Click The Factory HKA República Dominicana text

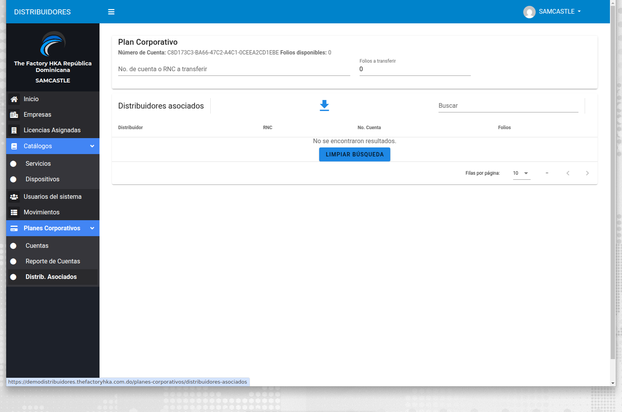53,67
